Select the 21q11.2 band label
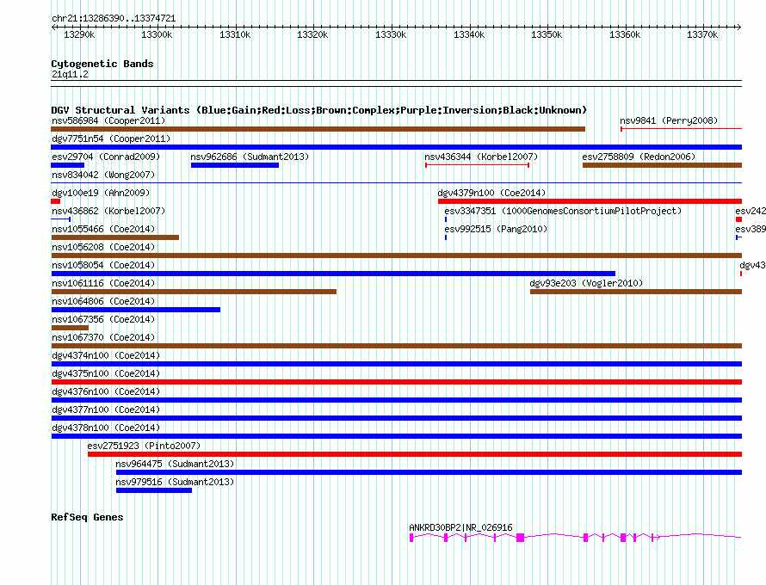This screenshot has width=766, height=585. (70, 74)
